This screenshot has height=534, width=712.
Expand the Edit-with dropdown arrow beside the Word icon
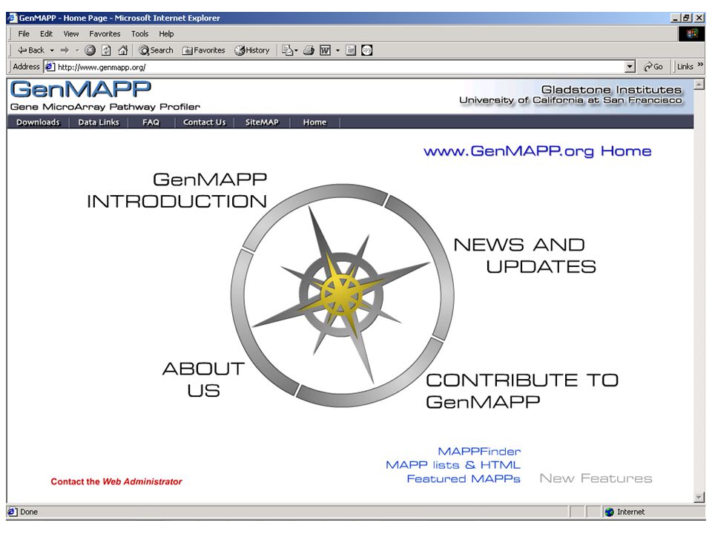[337, 50]
